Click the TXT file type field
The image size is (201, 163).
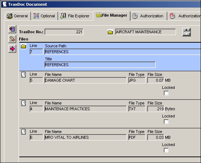coord(137,109)
